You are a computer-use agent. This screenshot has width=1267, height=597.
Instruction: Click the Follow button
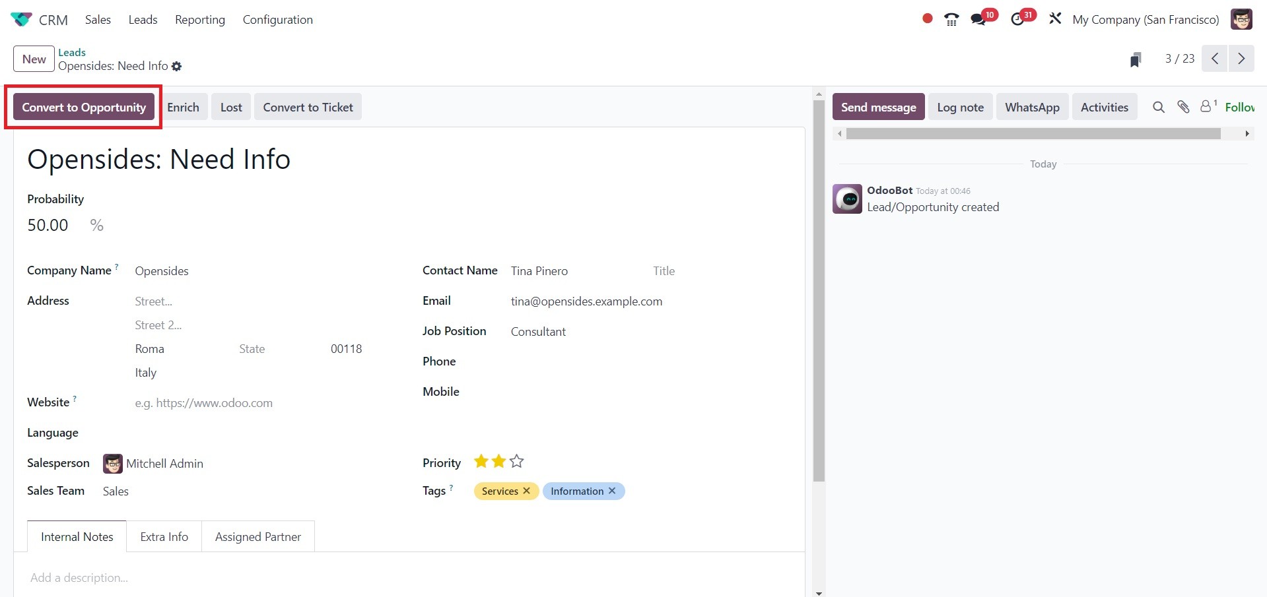(x=1239, y=107)
